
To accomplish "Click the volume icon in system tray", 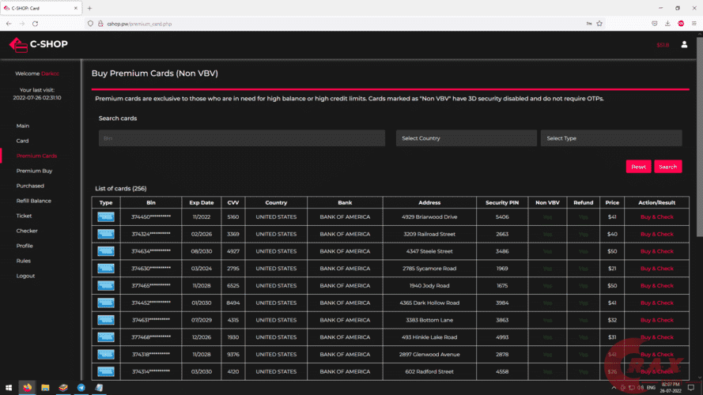I will (641, 387).
